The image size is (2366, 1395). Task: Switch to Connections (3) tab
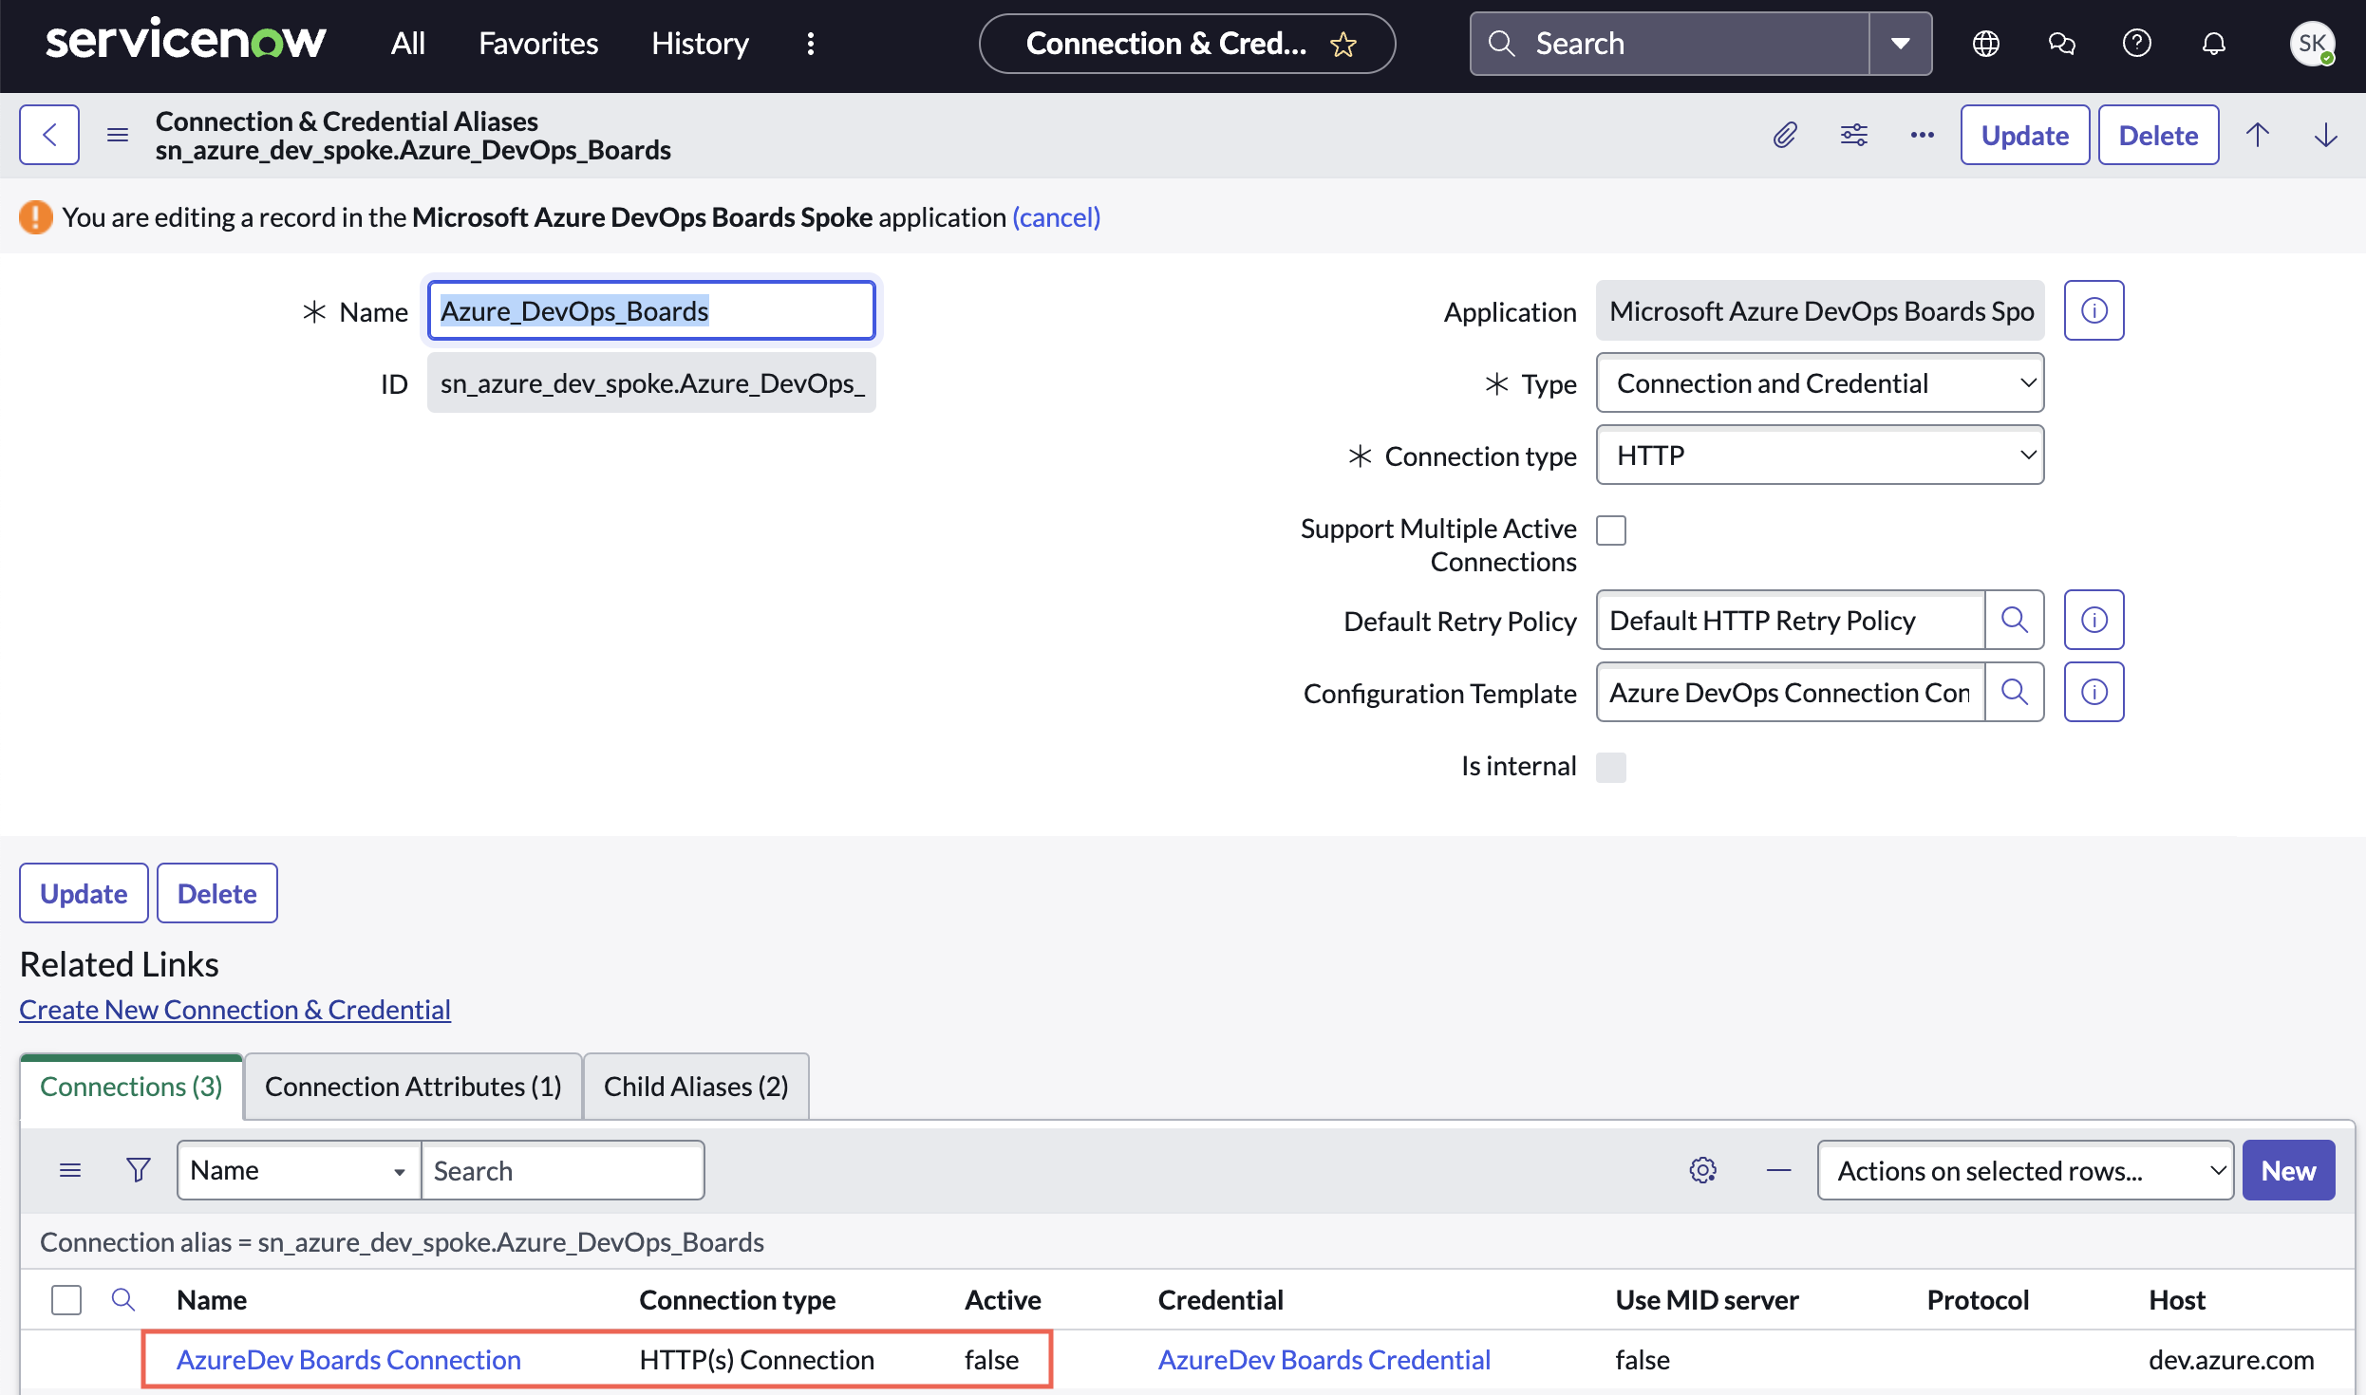[x=131, y=1086]
